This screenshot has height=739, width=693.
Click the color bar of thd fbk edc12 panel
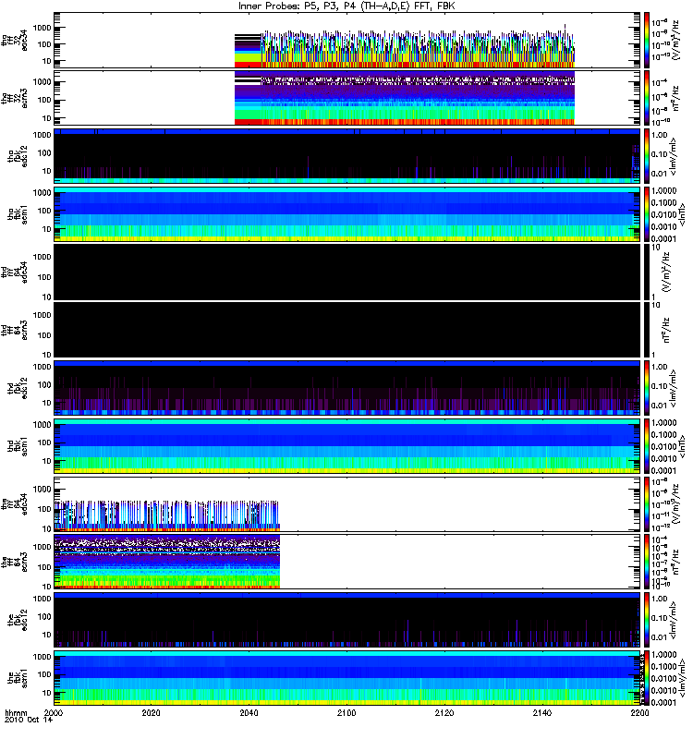[x=647, y=388]
